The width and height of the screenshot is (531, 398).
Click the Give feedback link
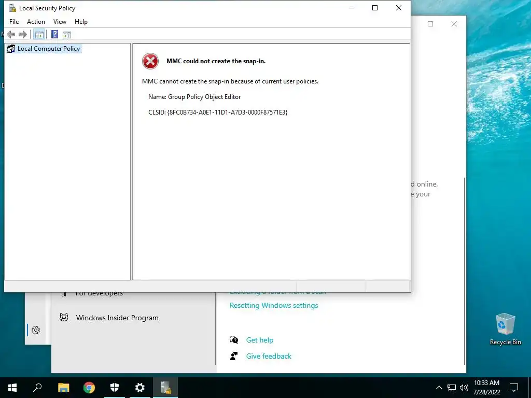click(x=269, y=356)
